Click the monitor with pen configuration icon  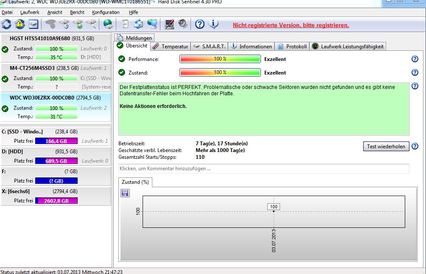click(169, 24)
